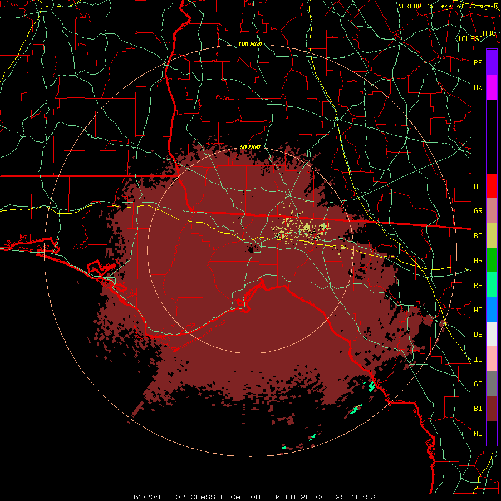Click the magenta UK color swatch
This screenshot has height=501, width=501.
click(492, 87)
